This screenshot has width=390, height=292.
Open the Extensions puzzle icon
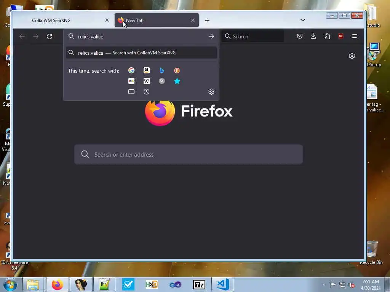(x=327, y=36)
